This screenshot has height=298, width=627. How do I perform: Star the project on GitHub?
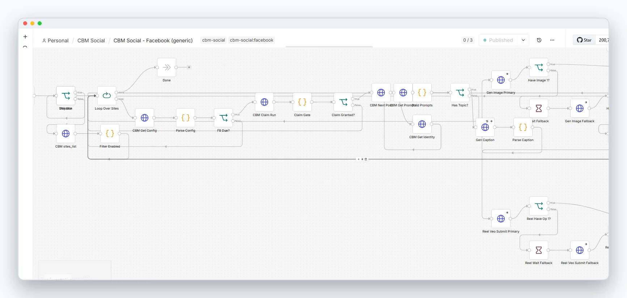click(x=584, y=40)
